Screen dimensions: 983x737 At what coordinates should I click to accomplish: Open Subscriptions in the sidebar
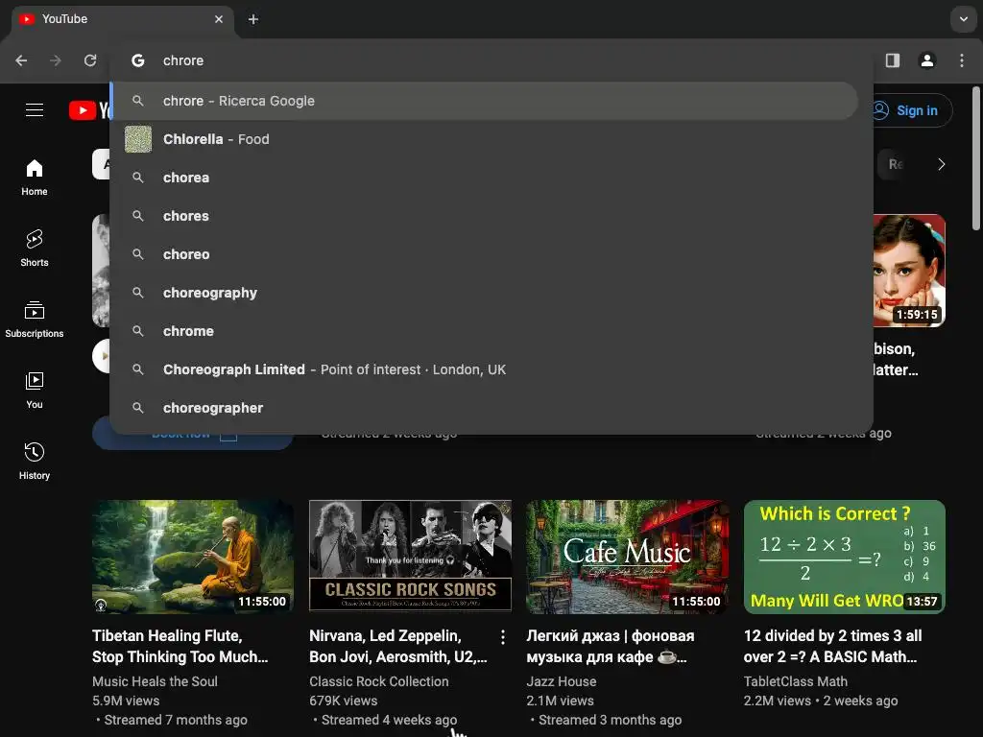pos(35,320)
